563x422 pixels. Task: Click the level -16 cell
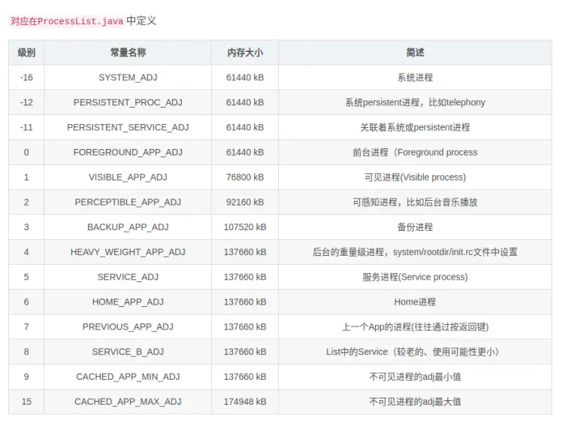coord(26,77)
